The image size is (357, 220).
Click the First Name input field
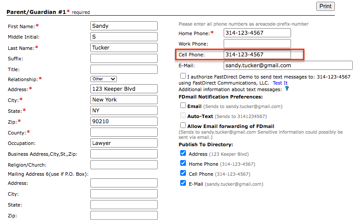pos(124,26)
